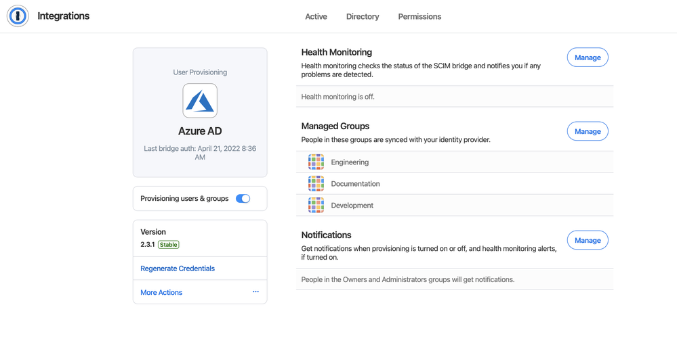Go to the Permissions tab

click(x=419, y=17)
